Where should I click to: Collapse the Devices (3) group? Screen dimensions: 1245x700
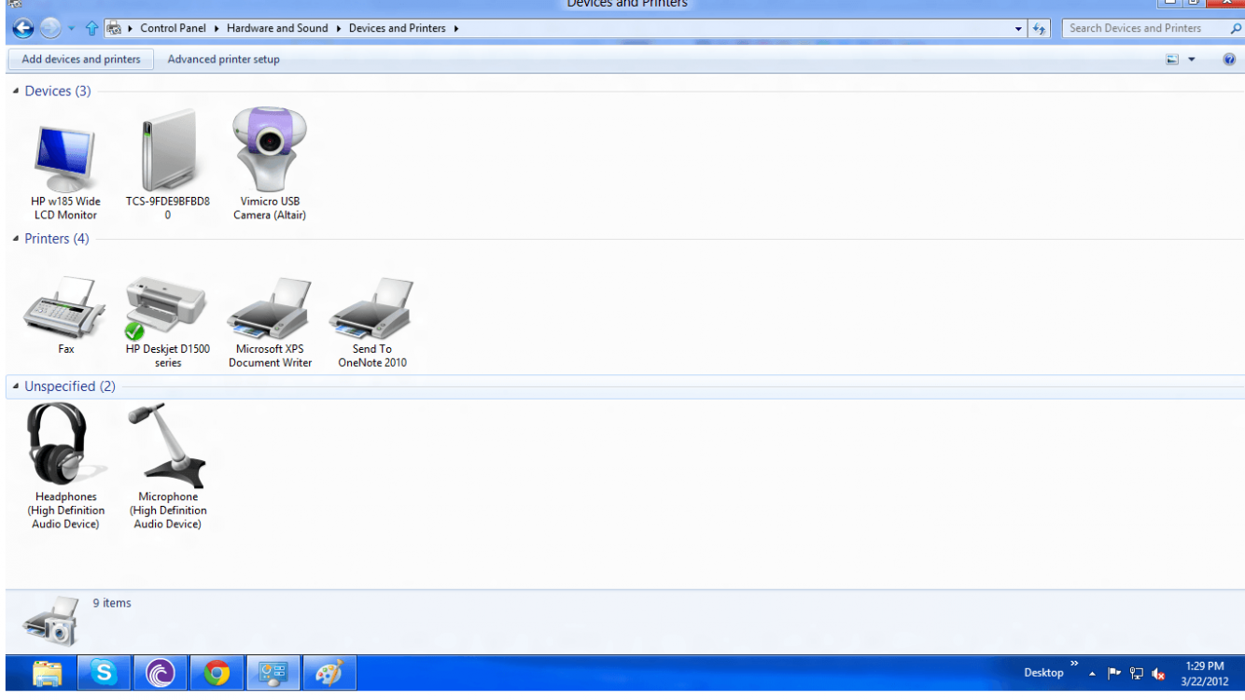(16, 91)
